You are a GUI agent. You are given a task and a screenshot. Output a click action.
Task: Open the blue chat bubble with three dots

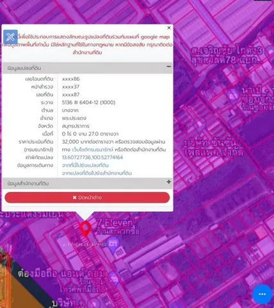pos(262,294)
